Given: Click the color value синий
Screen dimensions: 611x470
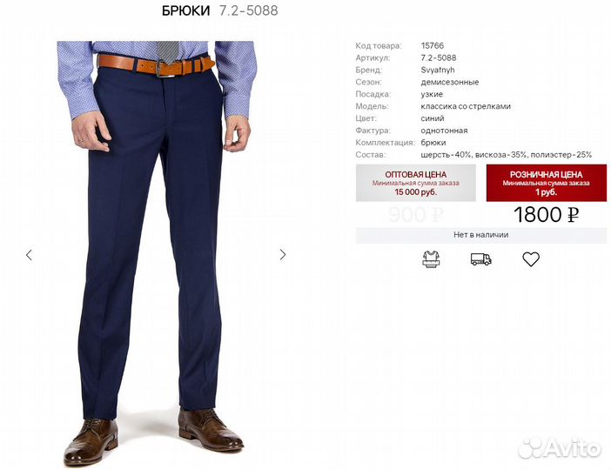Looking at the screenshot, I should coord(433,118).
